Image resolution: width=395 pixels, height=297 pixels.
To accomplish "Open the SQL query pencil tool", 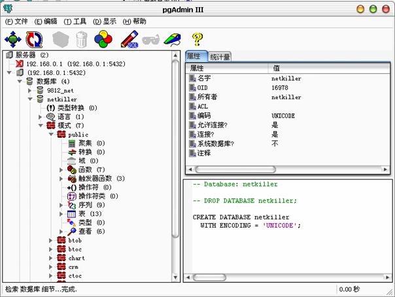I will pyautogui.click(x=129, y=39).
